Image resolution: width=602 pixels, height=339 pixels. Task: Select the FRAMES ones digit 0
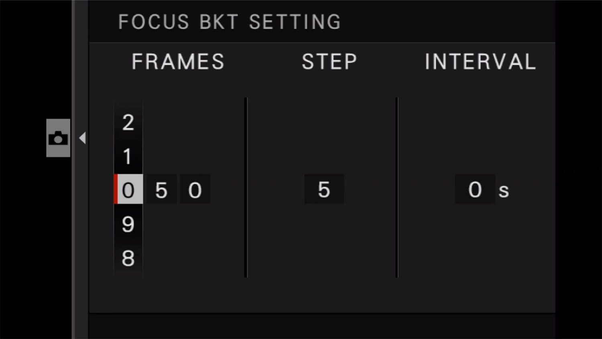click(x=195, y=190)
